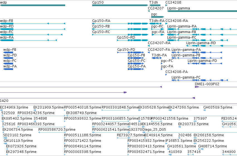Open the Liprin-gamma-RC transcript label
This screenshot has height=156, width=237.
coord(182,37)
